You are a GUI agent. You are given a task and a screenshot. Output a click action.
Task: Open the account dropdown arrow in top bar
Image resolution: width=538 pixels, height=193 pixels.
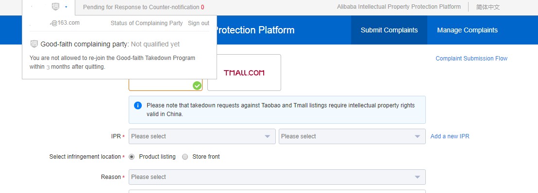click(x=66, y=7)
